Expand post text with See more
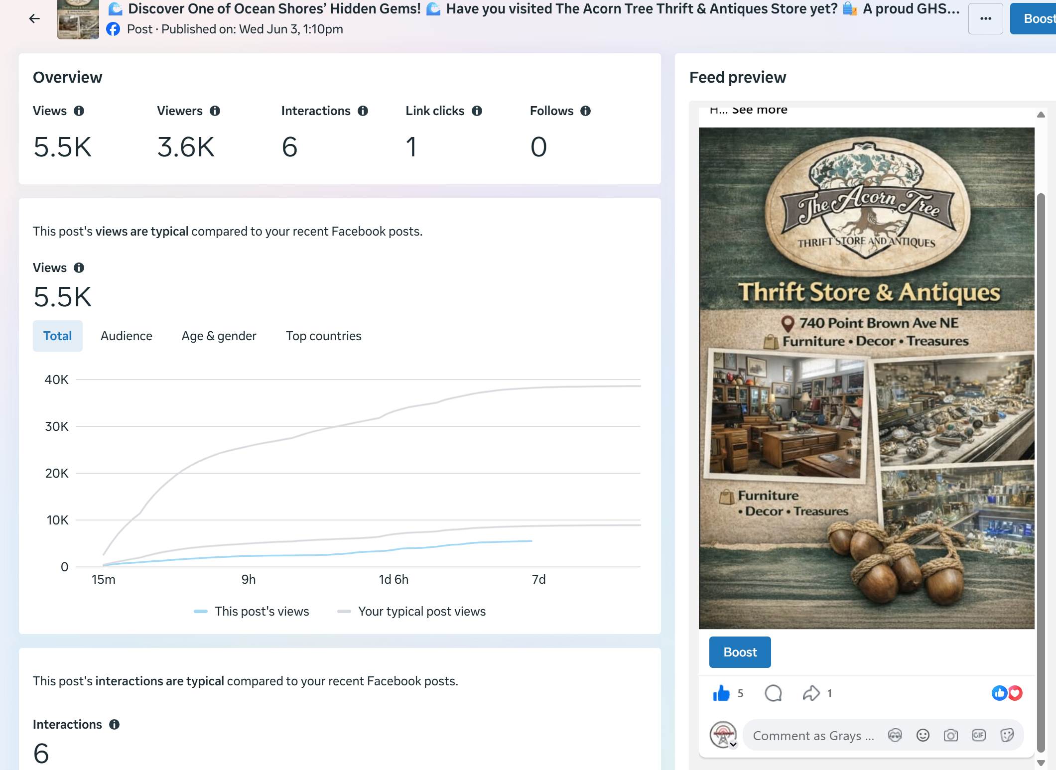 point(760,110)
